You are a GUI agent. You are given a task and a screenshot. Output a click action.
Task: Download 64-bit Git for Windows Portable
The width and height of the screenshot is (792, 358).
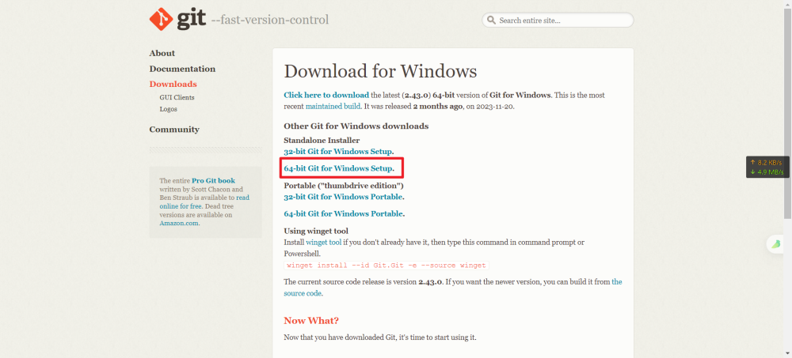[x=343, y=213]
